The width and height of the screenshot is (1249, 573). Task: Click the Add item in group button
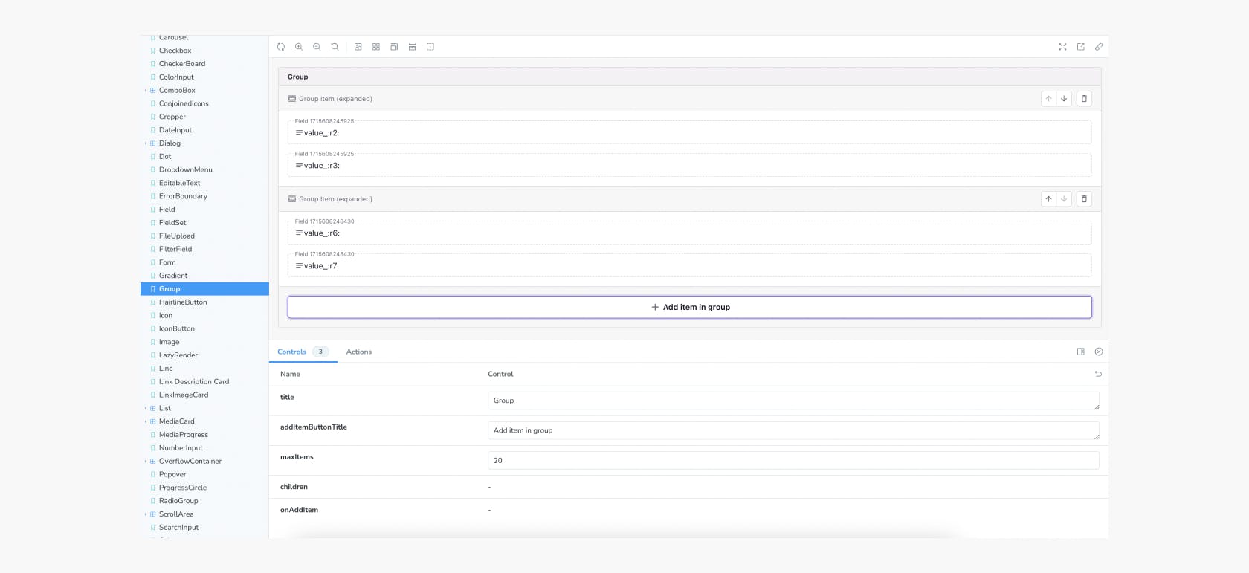(690, 307)
